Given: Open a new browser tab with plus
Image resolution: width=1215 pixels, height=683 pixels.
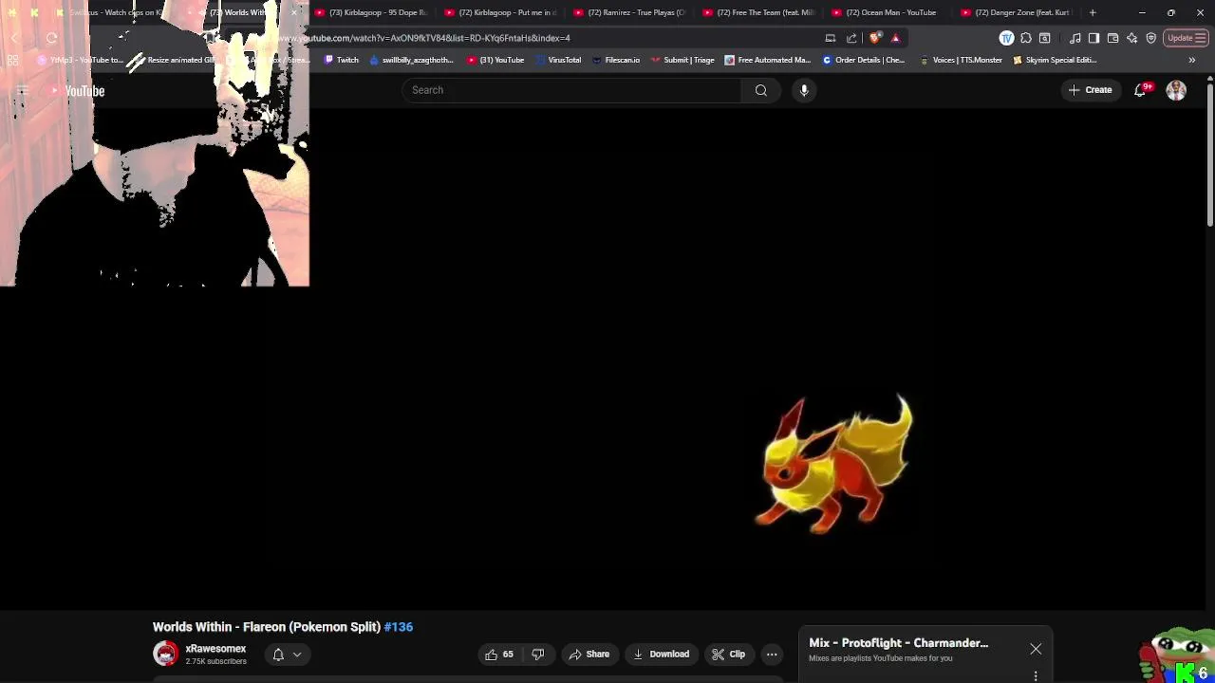Looking at the screenshot, I should [1093, 12].
